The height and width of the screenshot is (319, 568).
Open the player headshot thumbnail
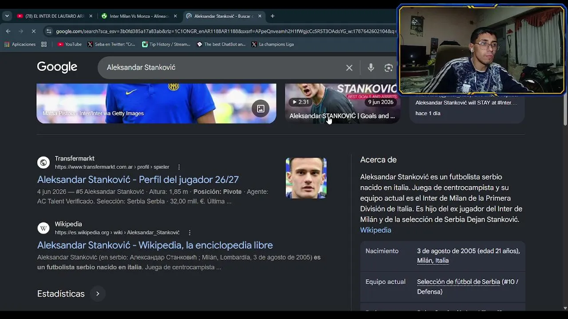click(306, 178)
